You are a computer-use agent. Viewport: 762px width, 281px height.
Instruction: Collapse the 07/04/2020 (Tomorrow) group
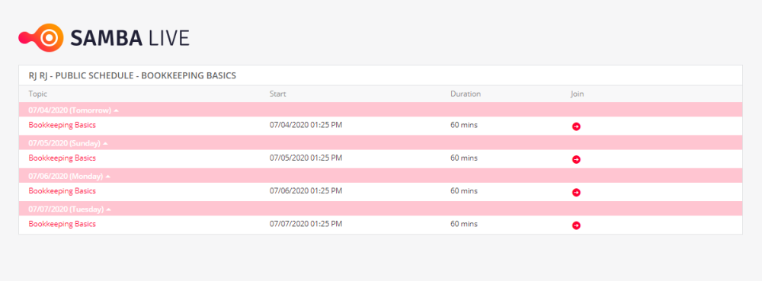coord(116,110)
